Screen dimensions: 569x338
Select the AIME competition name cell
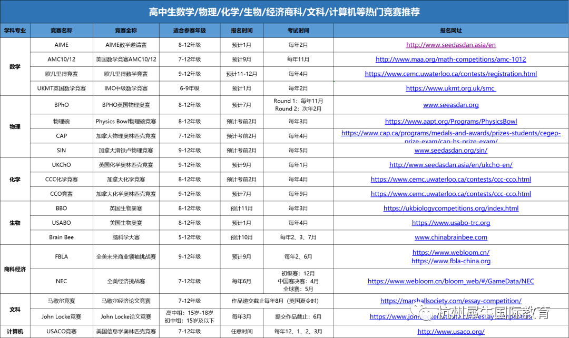61,45
